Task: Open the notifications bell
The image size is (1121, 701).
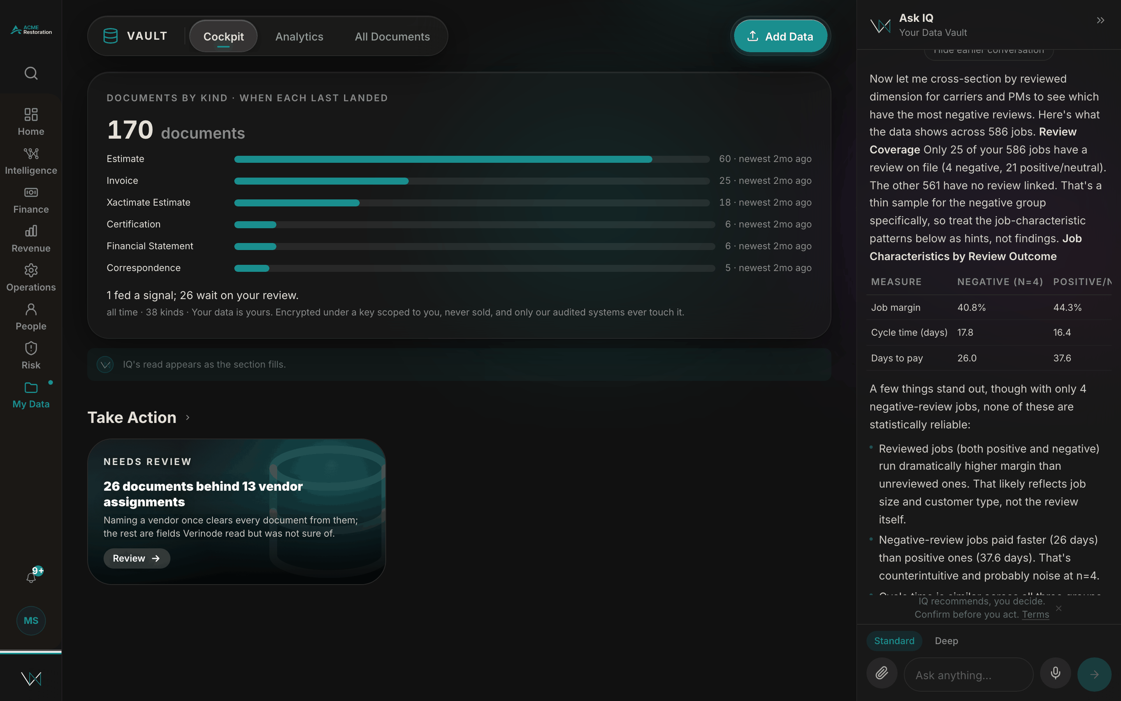Action: [x=31, y=577]
